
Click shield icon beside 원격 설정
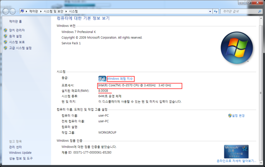[x=6, y=36]
